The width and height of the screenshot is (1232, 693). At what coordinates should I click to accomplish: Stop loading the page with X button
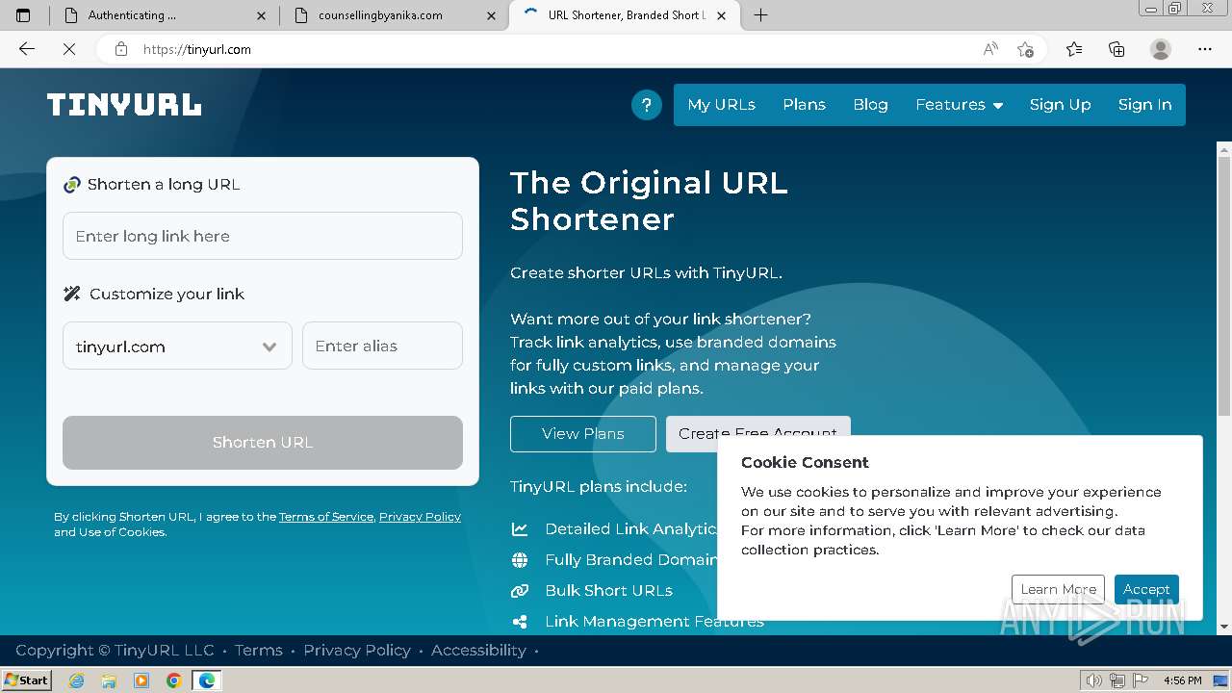pos(69,49)
